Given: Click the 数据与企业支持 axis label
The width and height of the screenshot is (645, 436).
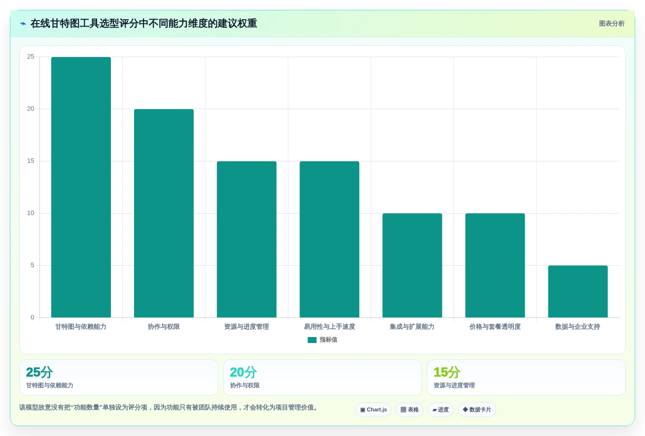Looking at the screenshot, I should tap(577, 327).
